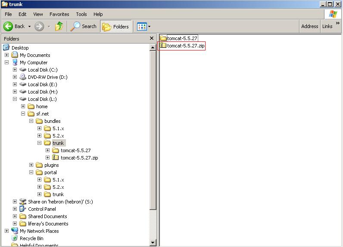343x247 pixels.
Task: Click the DVD-RW Drive (D:) icon
Action: tap(23, 77)
